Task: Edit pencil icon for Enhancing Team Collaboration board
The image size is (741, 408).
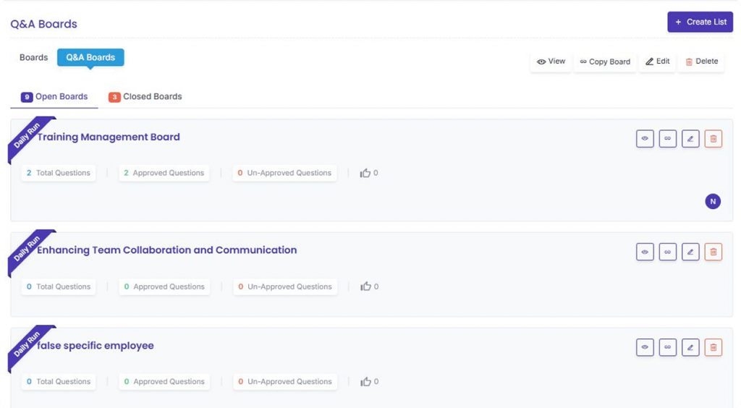Action: pyautogui.click(x=690, y=252)
